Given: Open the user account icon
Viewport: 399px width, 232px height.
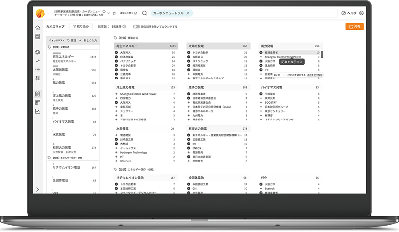Looking at the screenshot, I should (361, 13).
